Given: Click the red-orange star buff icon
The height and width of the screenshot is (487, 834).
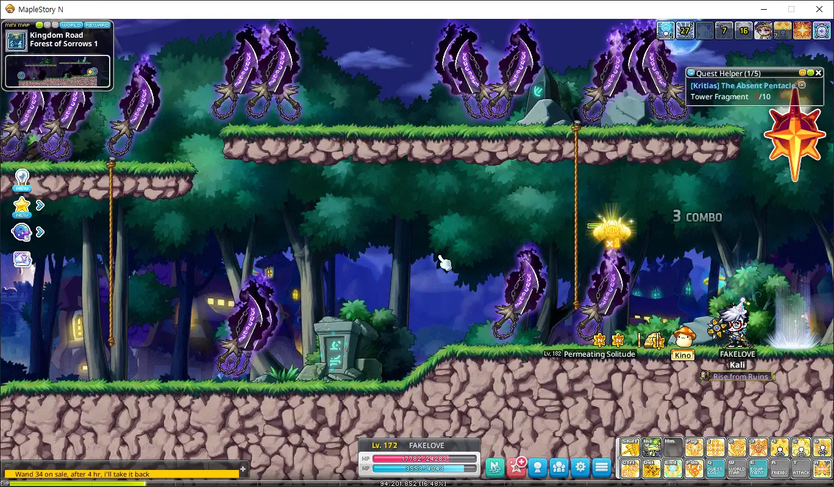Looking at the screenshot, I should (802, 30).
